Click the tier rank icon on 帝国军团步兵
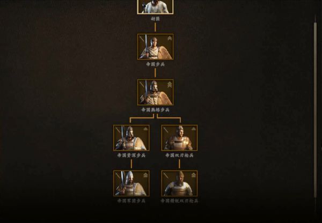This screenshot has height=223, width=322. [x=145, y=175]
